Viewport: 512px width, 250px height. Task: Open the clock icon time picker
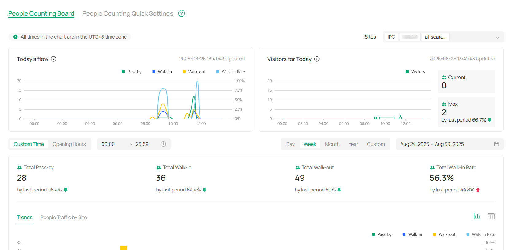(163, 144)
